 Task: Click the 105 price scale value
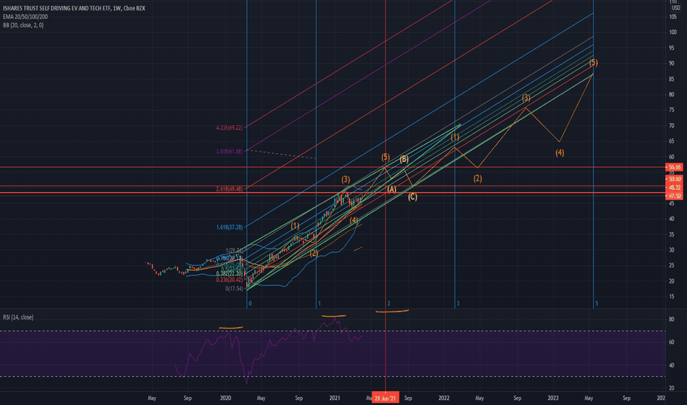[672, 17]
